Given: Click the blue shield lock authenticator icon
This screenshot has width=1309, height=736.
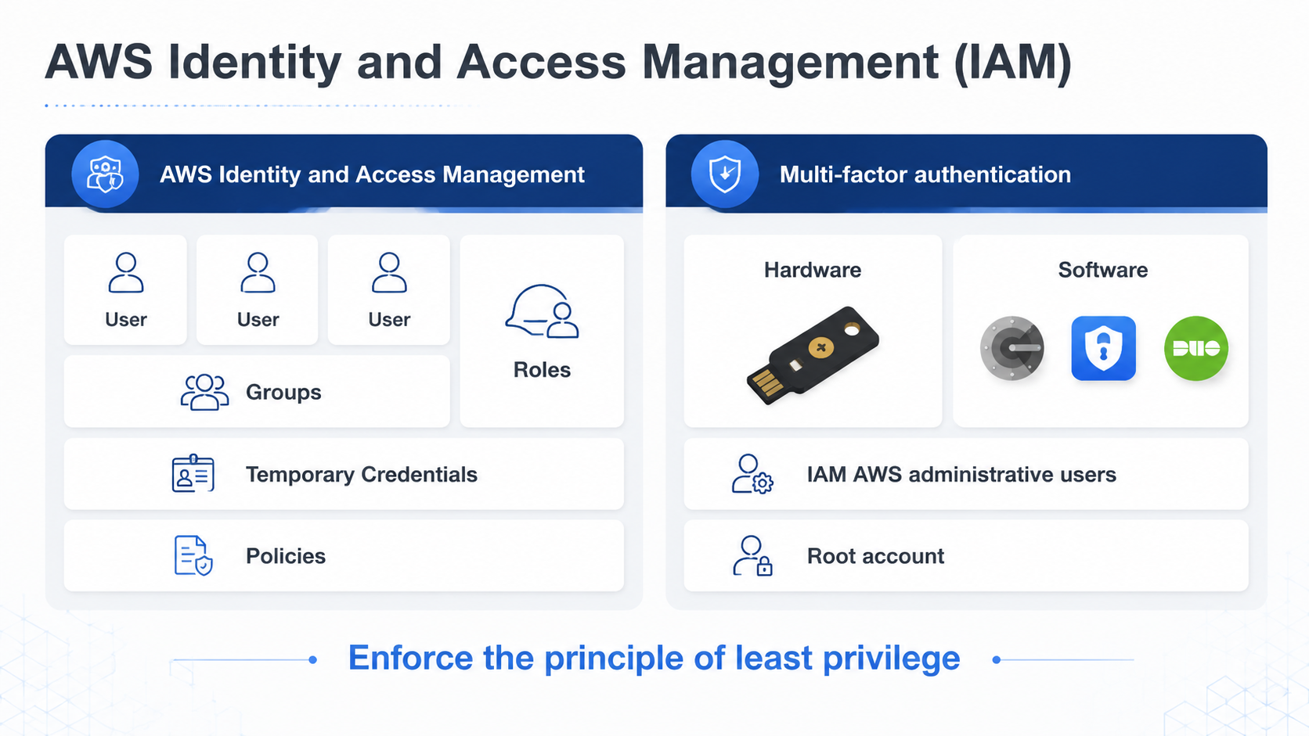Looking at the screenshot, I should pyautogui.click(x=1103, y=348).
